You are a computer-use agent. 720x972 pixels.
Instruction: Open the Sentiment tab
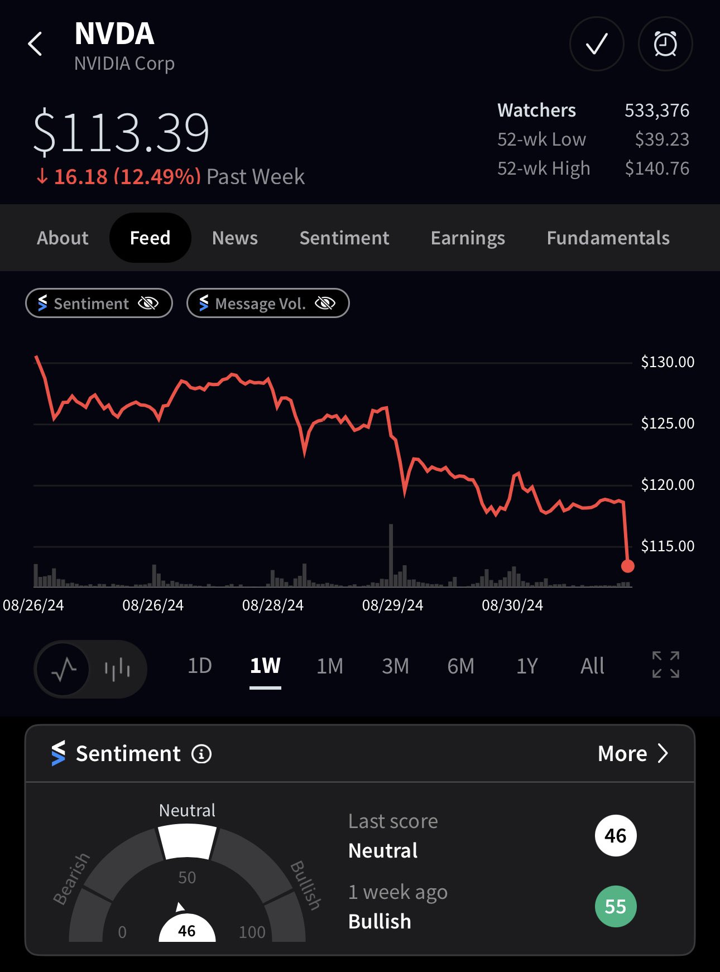tap(344, 238)
